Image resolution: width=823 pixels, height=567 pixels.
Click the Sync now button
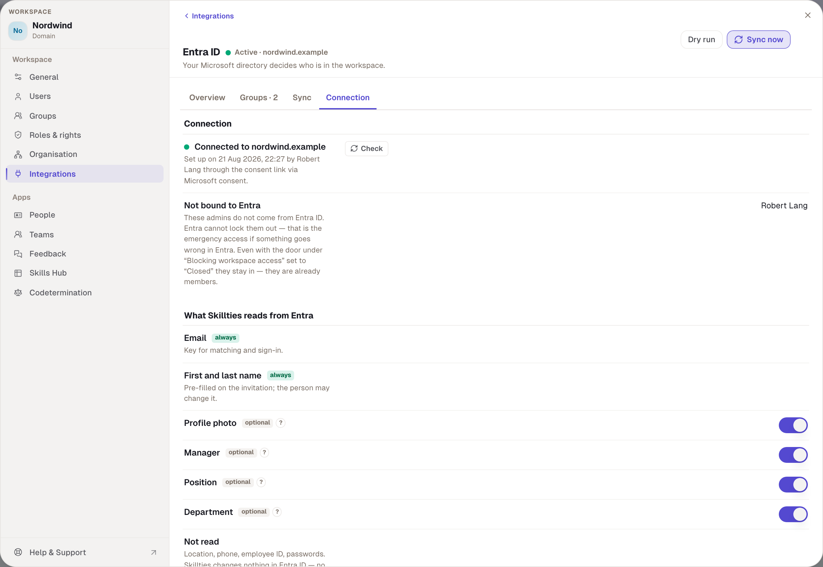(x=758, y=40)
